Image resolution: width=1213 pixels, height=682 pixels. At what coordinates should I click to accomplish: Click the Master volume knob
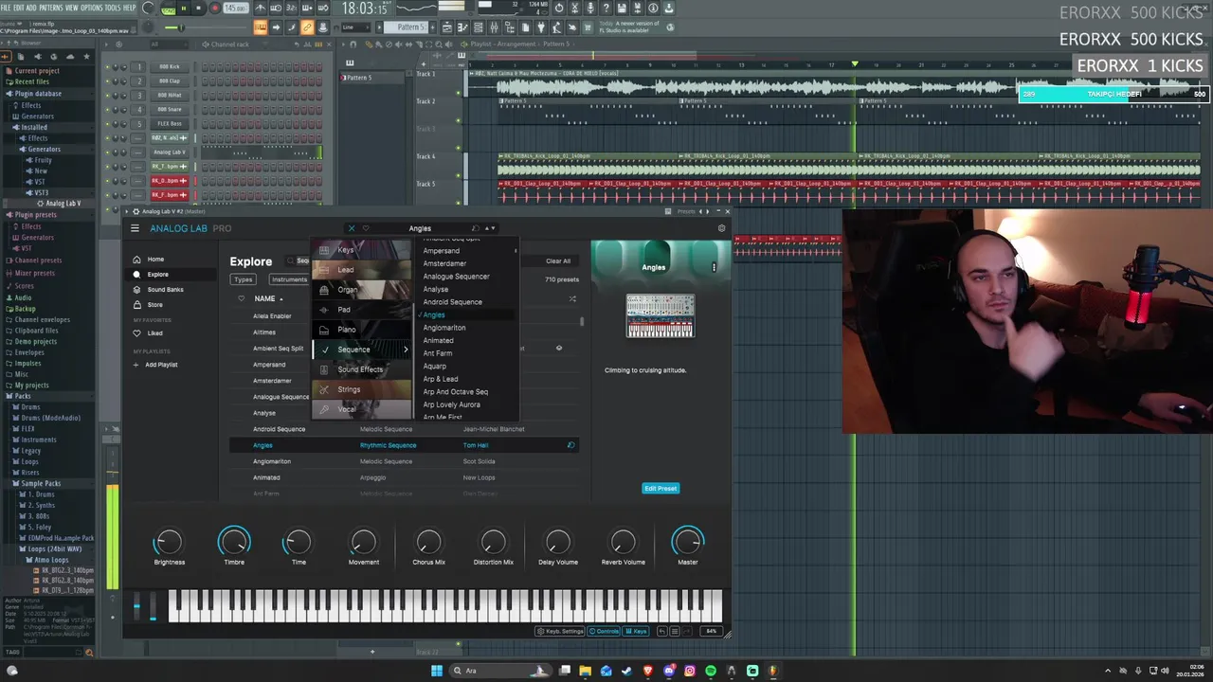click(x=688, y=542)
